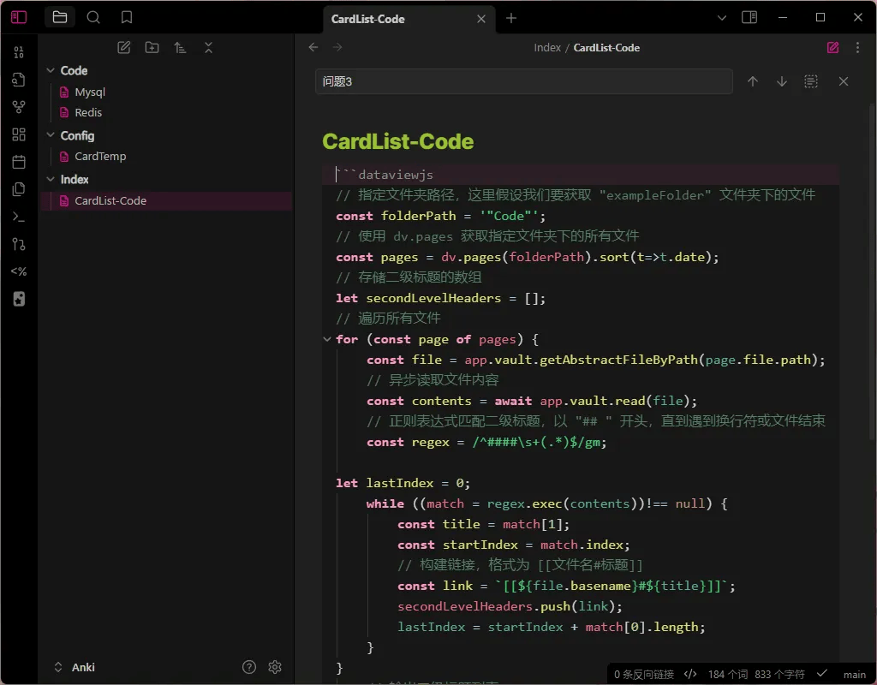Viewport: 877px width, 685px height.
Task: Click the </> status bar icon
Action: click(x=690, y=675)
